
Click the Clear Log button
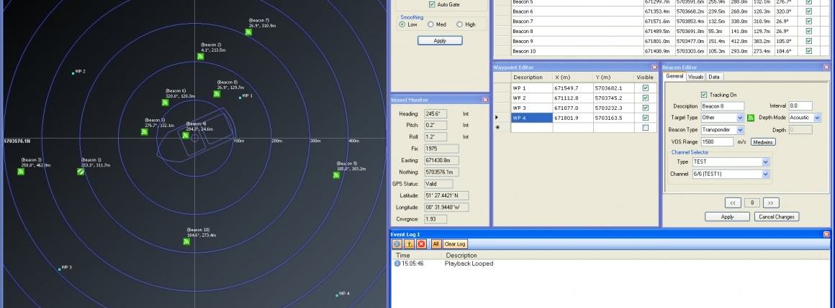point(455,244)
